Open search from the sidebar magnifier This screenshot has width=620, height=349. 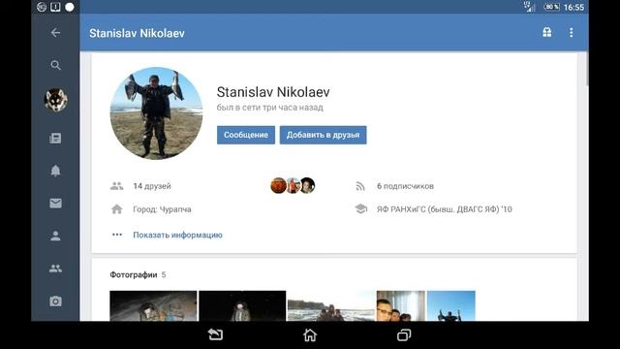[56, 65]
